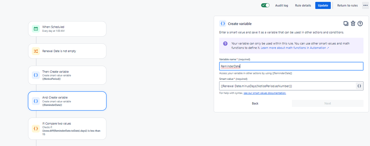Click the '{{NoticePeriod}}' text in step card
Viewport: 370px width, 146px height.
52,79
